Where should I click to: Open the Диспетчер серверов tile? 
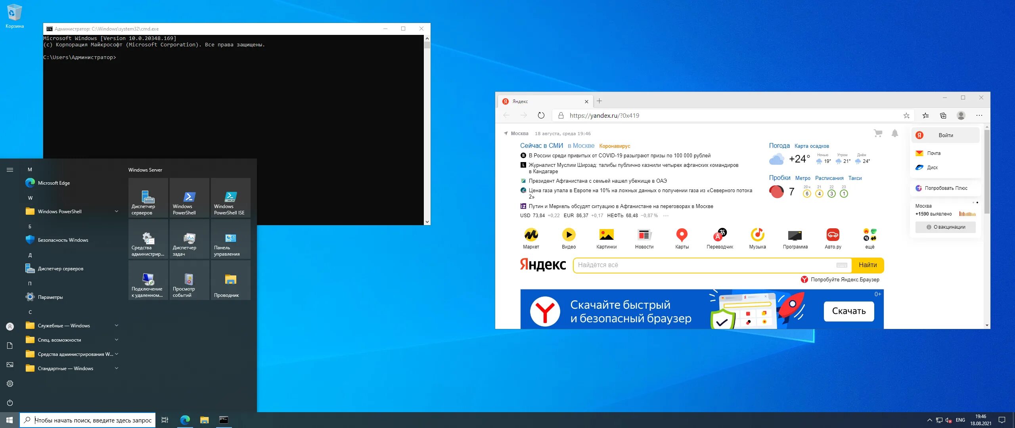point(148,198)
